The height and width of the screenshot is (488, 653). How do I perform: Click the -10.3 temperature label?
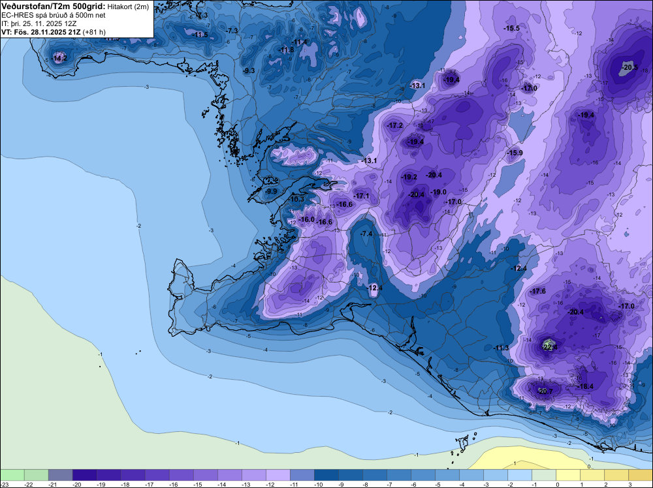tap(296, 199)
